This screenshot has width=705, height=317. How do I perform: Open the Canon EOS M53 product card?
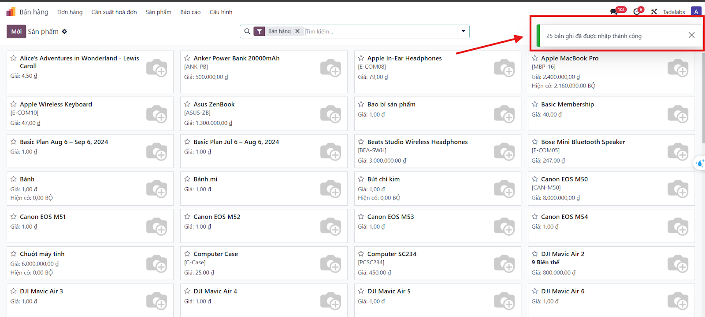(x=438, y=226)
